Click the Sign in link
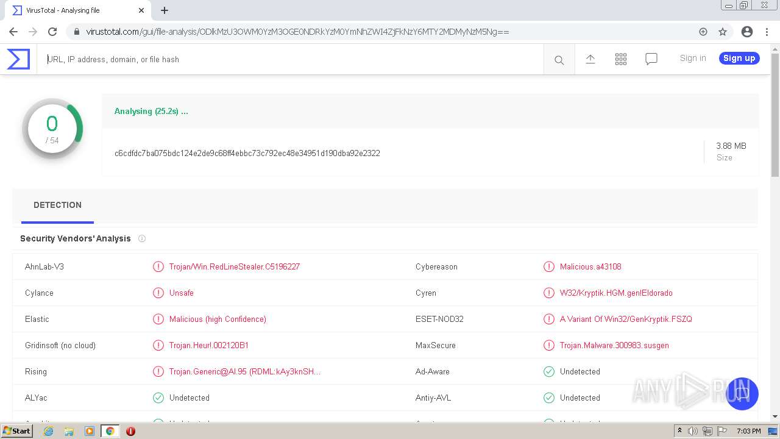 tap(693, 58)
